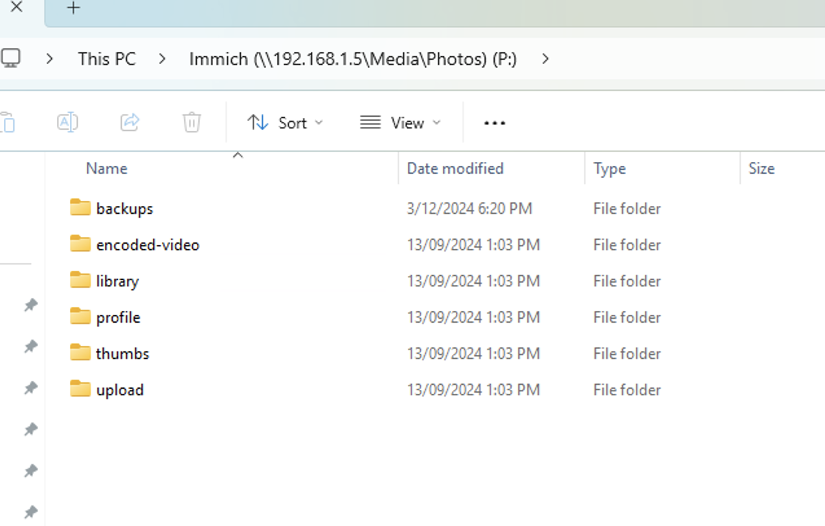Click date 3/12/2024 6:20 PM
Image resolution: width=825 pixels, height=526 pixels.
(469, 209)
